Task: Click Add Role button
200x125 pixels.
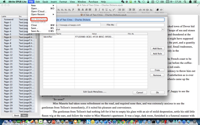Action: (x=157, y=54)
